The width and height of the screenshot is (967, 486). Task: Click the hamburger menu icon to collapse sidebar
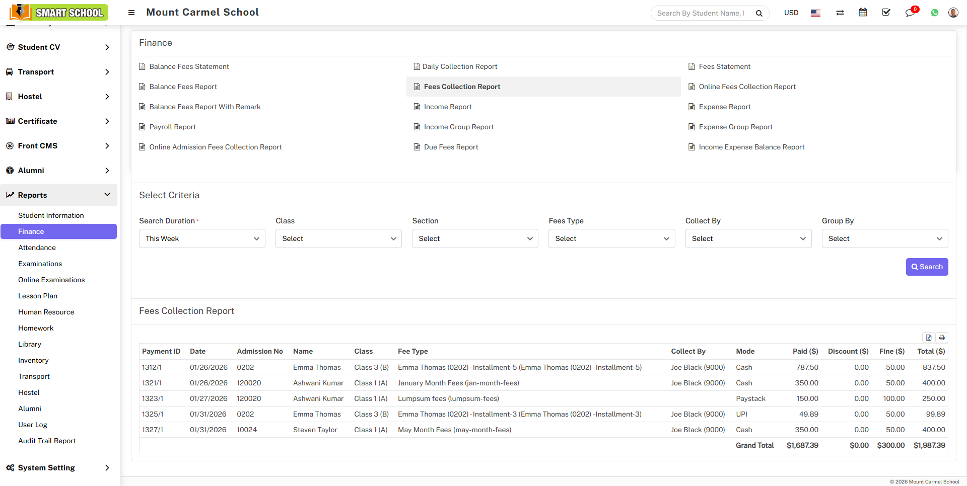(x=131, y=13)
